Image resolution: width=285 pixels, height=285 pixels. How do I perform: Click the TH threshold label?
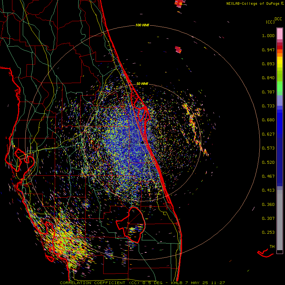click(272, 247)
